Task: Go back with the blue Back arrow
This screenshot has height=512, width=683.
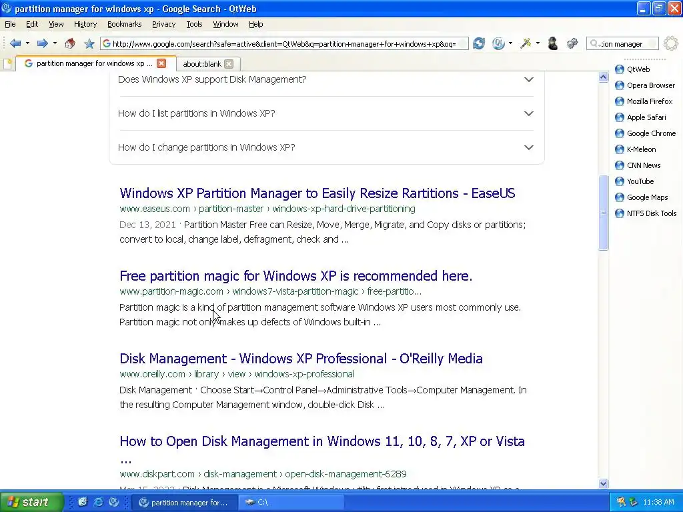Action: pyautogui.click(x=15, y=43)
